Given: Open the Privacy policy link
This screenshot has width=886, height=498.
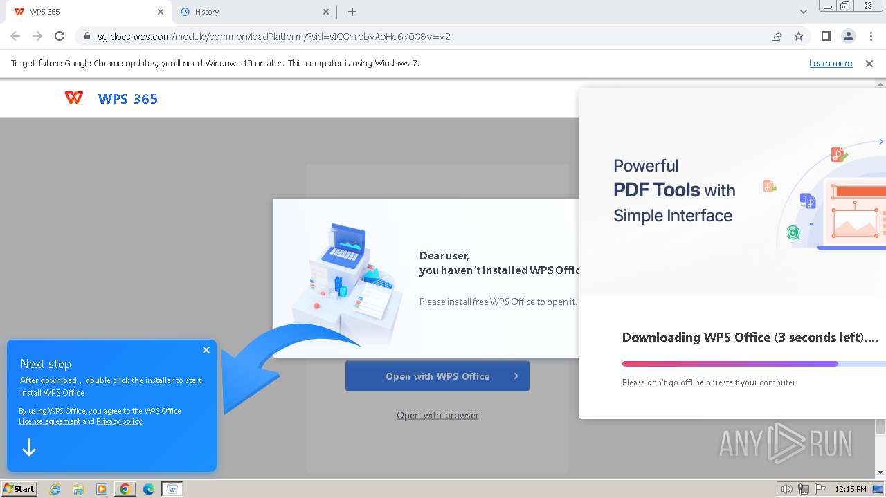Looking at the screenshot, I should (x=119, y=421).
